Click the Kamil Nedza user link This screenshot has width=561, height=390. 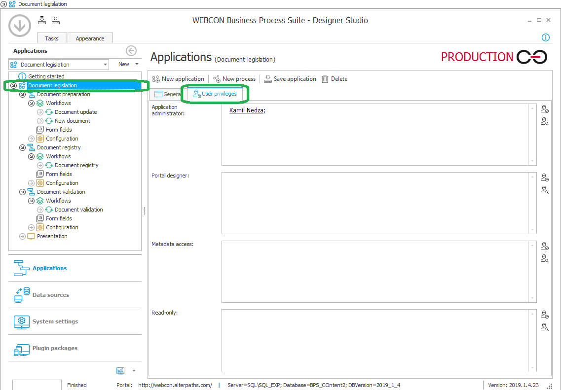pyautogui.click(x=246, y=110)
